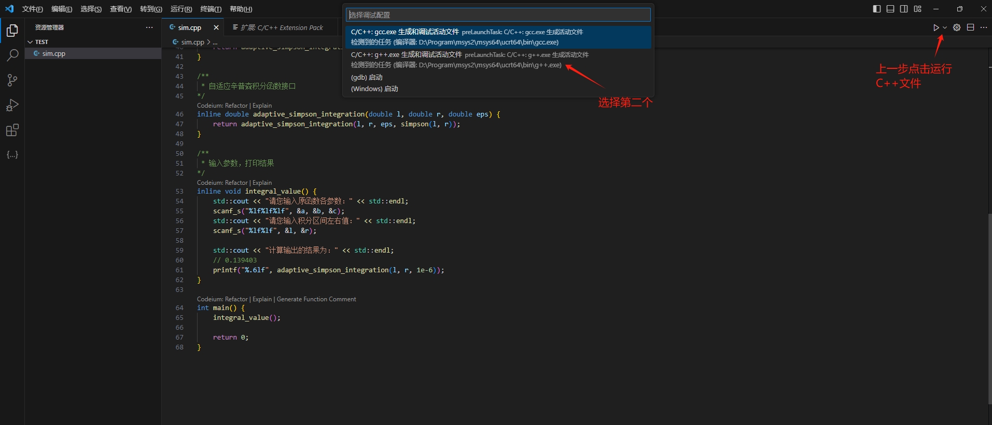Open explorer panel more actions ellipsis

click(x=149, y=27)
